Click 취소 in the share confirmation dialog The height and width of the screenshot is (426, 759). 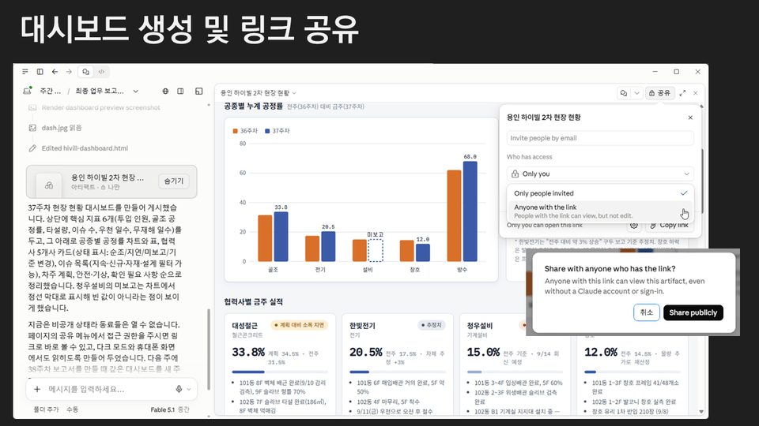click(646, 312)
